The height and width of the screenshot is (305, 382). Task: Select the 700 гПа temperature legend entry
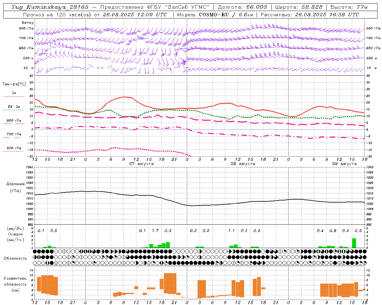pos(14,134)
